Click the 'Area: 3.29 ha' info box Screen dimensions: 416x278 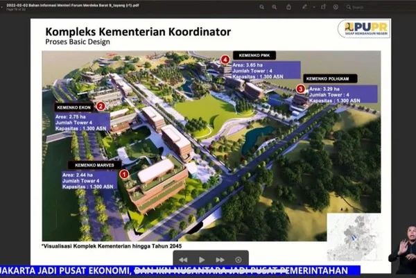click(343, 94)
